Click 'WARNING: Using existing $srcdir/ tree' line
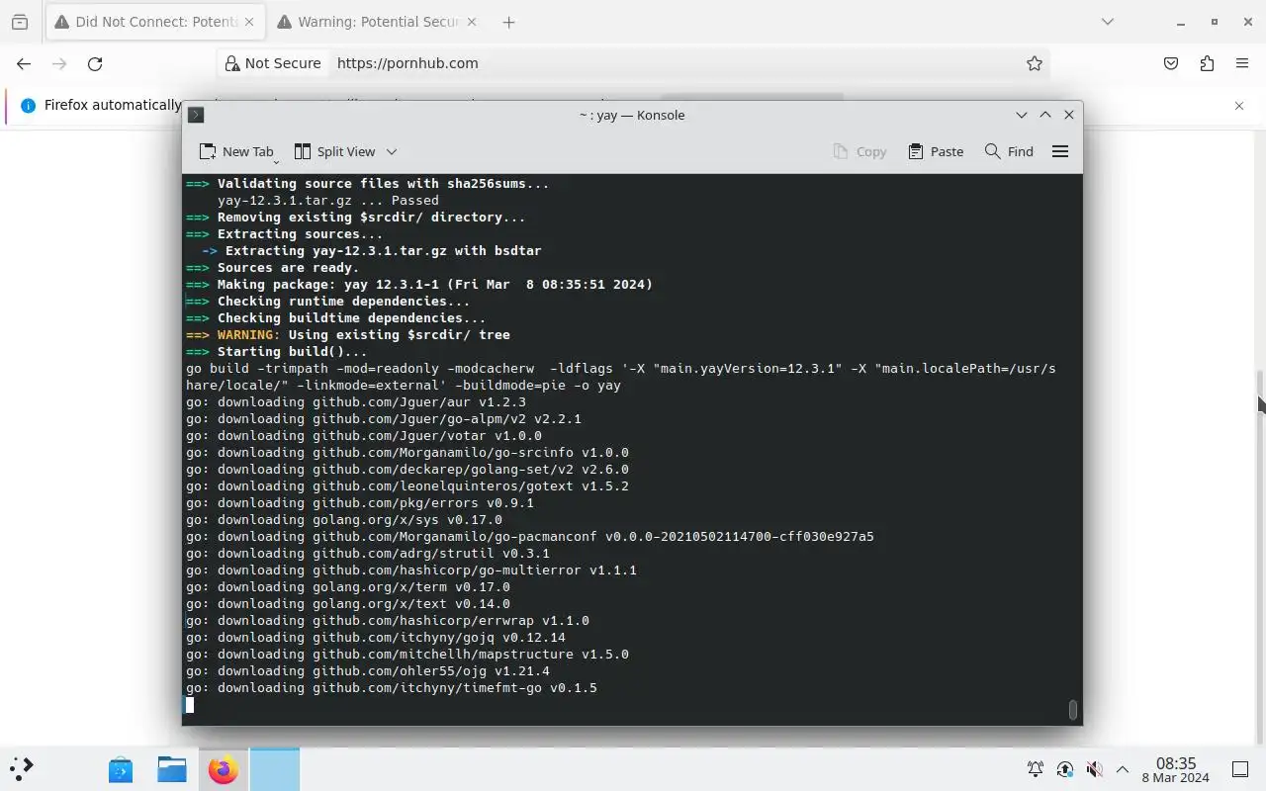The width and height of the screenshot is (1266, 791). point(348,335)
